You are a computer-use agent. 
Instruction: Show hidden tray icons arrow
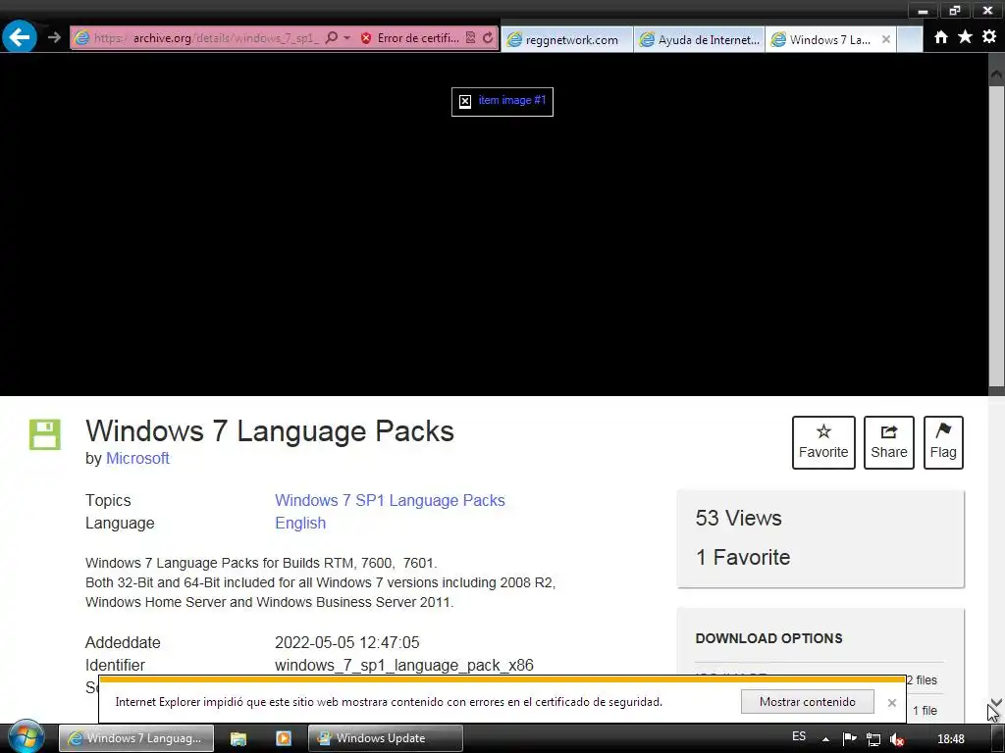click(x=825, y=739)
